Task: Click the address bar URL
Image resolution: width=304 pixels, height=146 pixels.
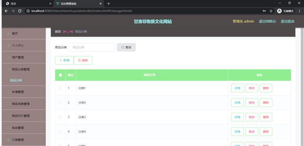Action: [82, 11]
